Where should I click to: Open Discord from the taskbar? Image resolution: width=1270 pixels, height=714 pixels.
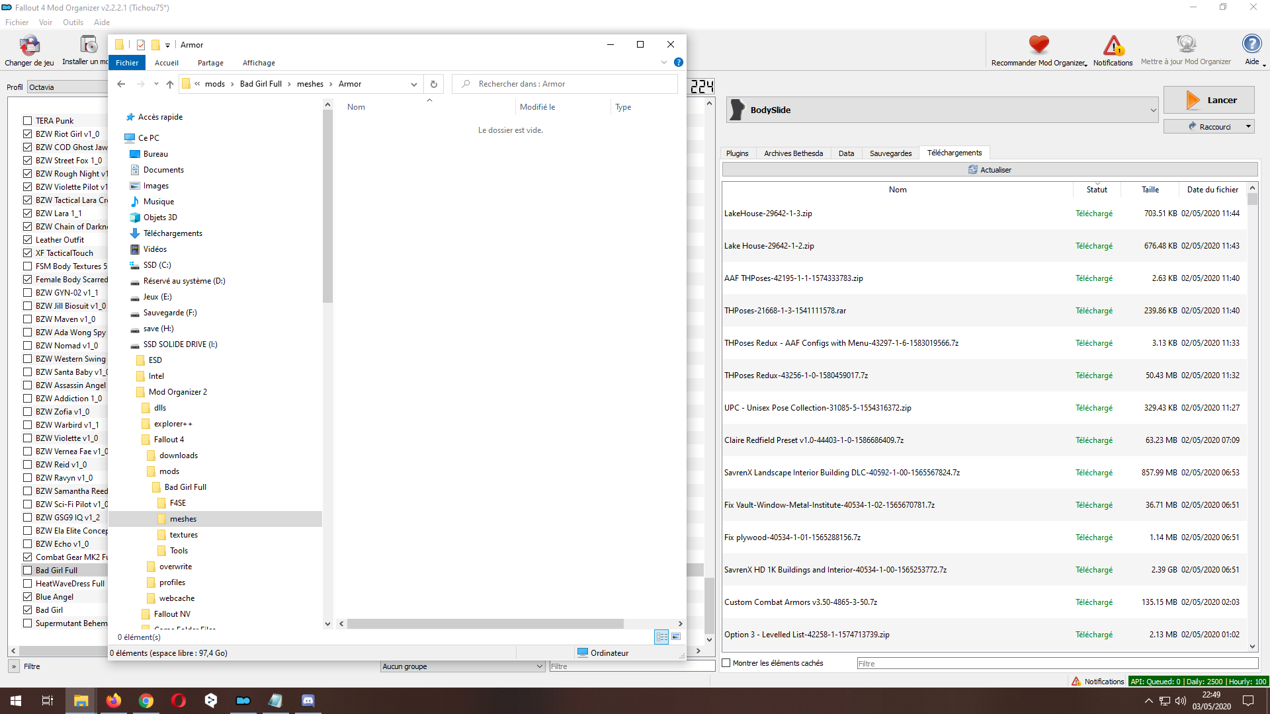[308, 701]
